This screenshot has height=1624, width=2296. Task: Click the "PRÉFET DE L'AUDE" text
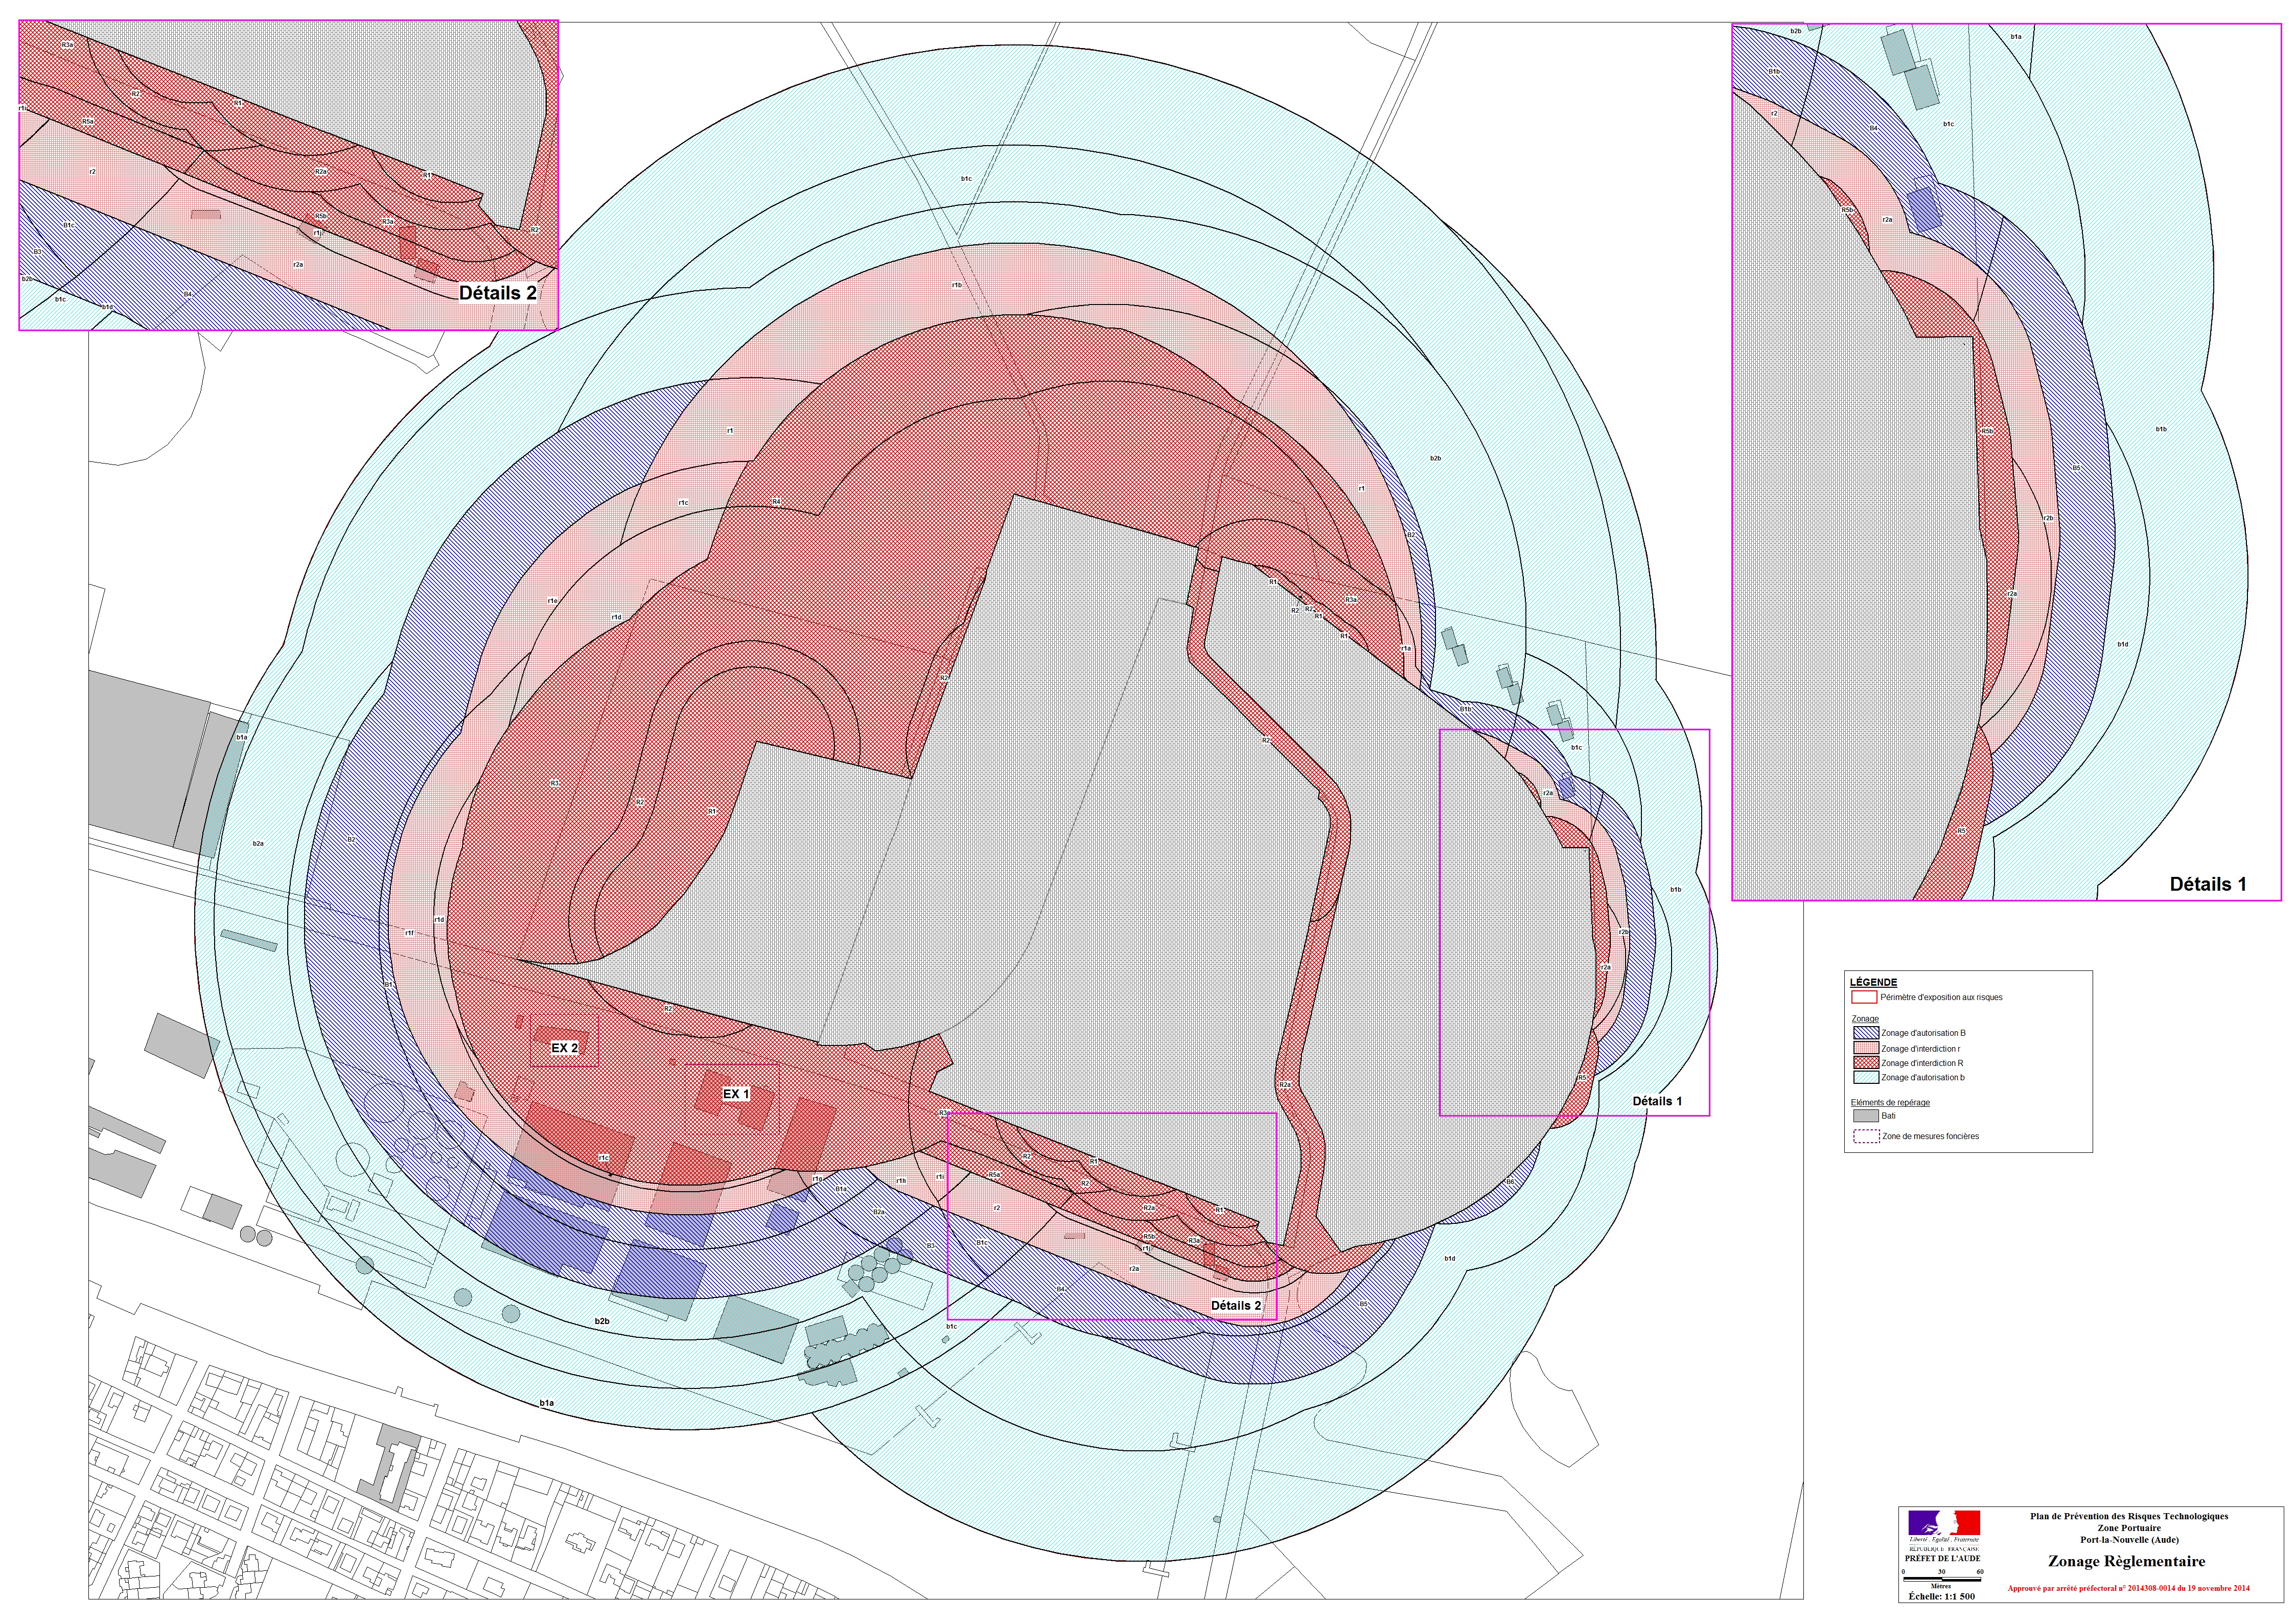pyautogui.click(x=1943, y=1559)
